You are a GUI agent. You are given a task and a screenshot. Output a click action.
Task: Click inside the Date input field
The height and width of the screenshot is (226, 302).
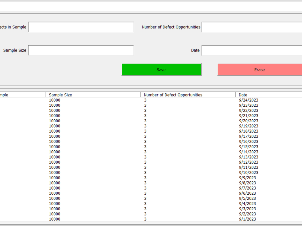(252, 50)
